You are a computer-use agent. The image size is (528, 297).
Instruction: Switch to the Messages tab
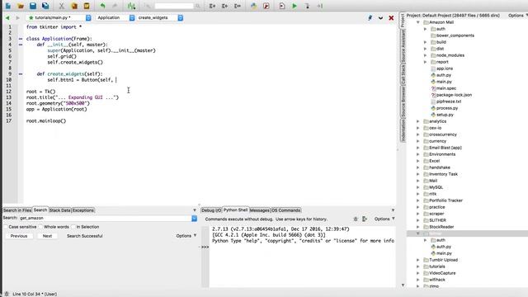pos(260,210)
